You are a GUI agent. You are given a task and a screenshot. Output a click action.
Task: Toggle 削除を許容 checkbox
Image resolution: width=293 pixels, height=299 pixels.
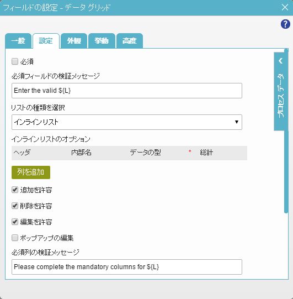[15, 206]
